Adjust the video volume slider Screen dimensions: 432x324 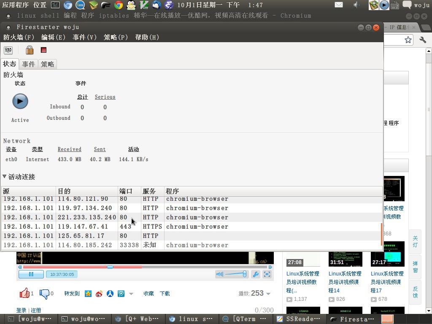(235, 274)
